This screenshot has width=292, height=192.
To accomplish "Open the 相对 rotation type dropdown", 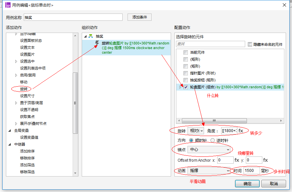I will pyautogui.click(x=196, y=131).
